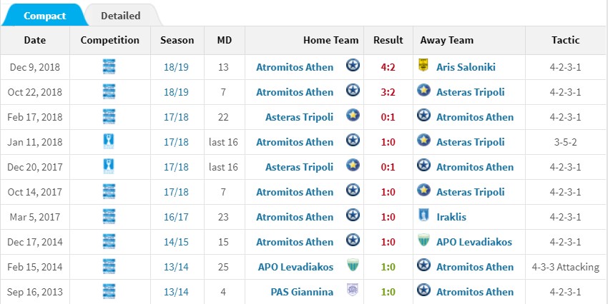This screenshot has width=608, height=304.
Task: Open Iraklis team page link
Action: [x=451, y=217]
